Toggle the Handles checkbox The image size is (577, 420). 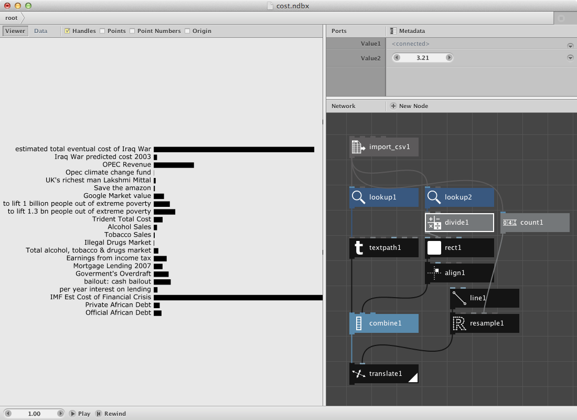point(66,31)
